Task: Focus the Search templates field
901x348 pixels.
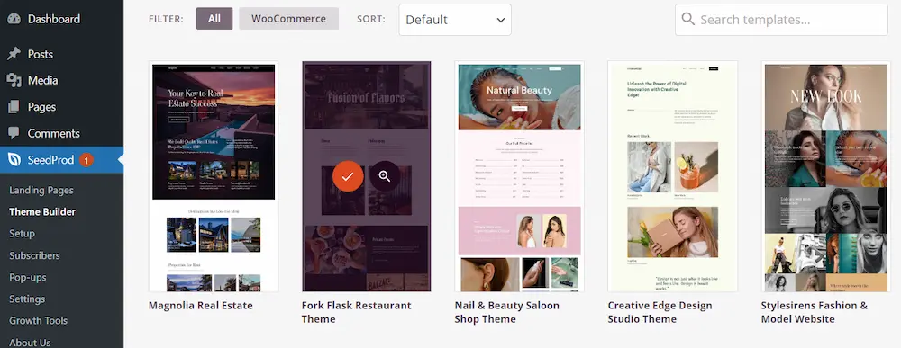Action: 781,20
